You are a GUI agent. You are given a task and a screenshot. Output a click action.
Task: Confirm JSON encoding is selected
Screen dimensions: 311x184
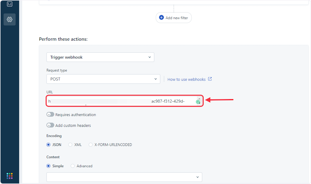pyautogui.click(x=48, y=145)
